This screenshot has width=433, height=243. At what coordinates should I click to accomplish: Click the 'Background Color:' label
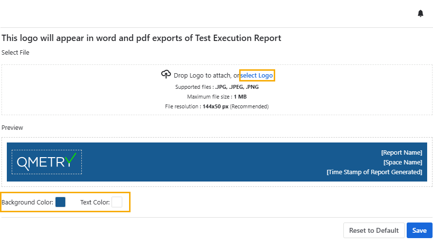pyautogui.click(x=27, y=202)
